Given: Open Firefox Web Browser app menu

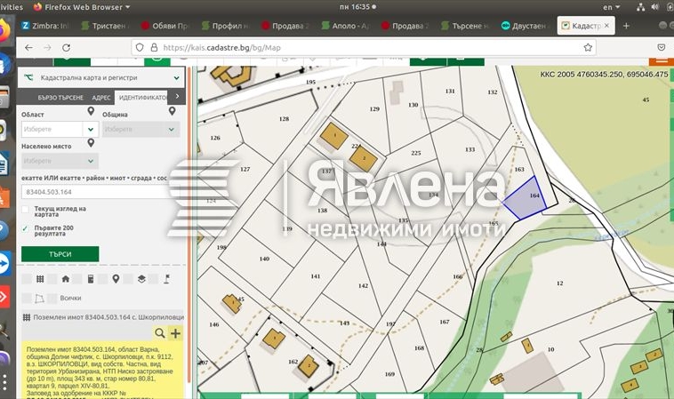Looking at the screenshot, I should pyautogui.click(x=82, y=7).
